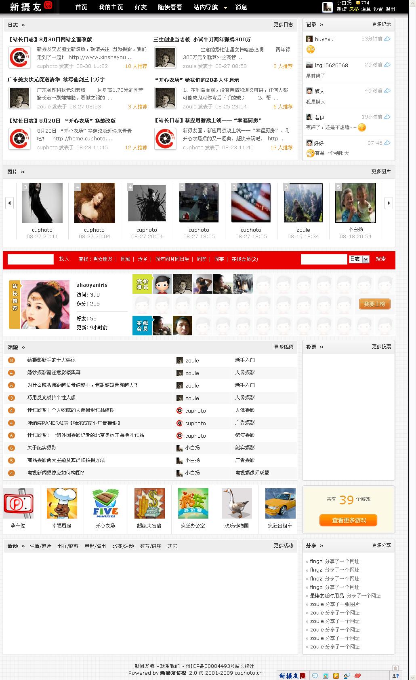Open the 争车位 parking game icon

(18, 503)
